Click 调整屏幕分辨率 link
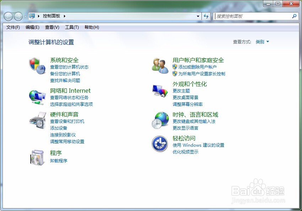 pyautogui.click(x=188, y=104)
